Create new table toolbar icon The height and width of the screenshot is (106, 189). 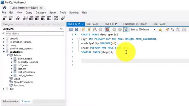click(31, 18)
